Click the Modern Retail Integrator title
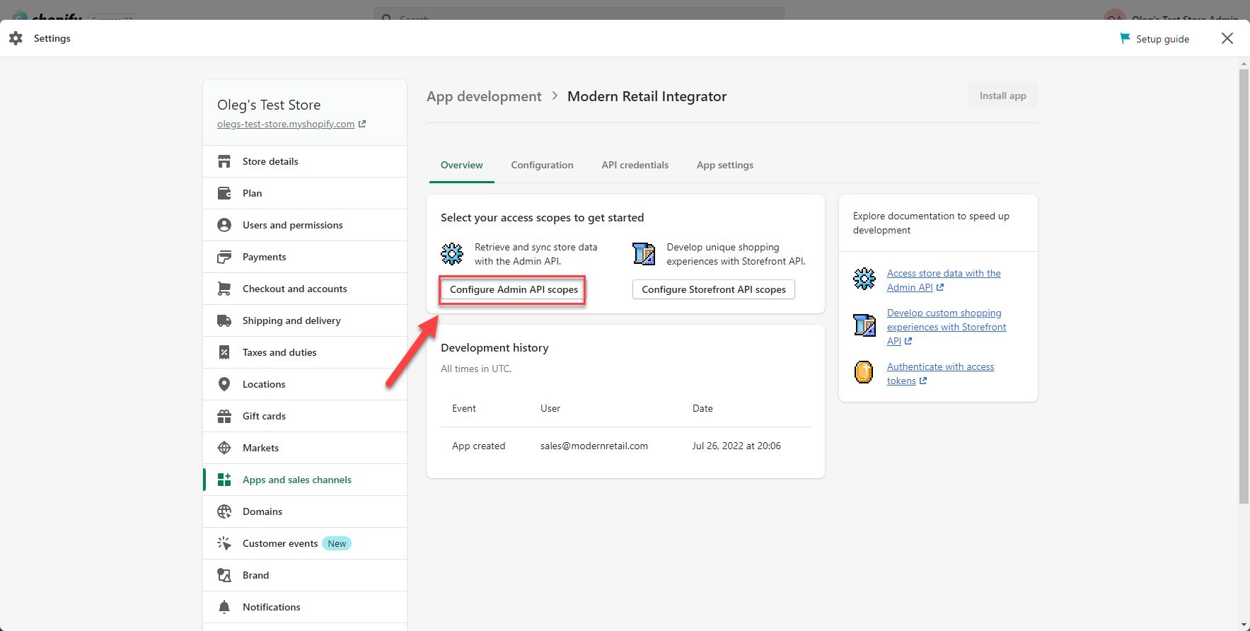Screen dimensions: 1250x631 (647, 96)
